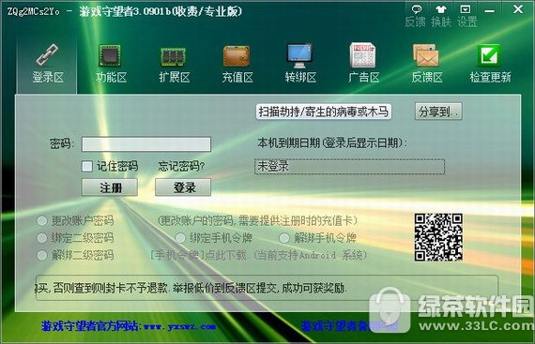Select the 解绑手机令牌 radio button
Screen dimensions: 535x344
pyautogui.click(x=284, y=238)
